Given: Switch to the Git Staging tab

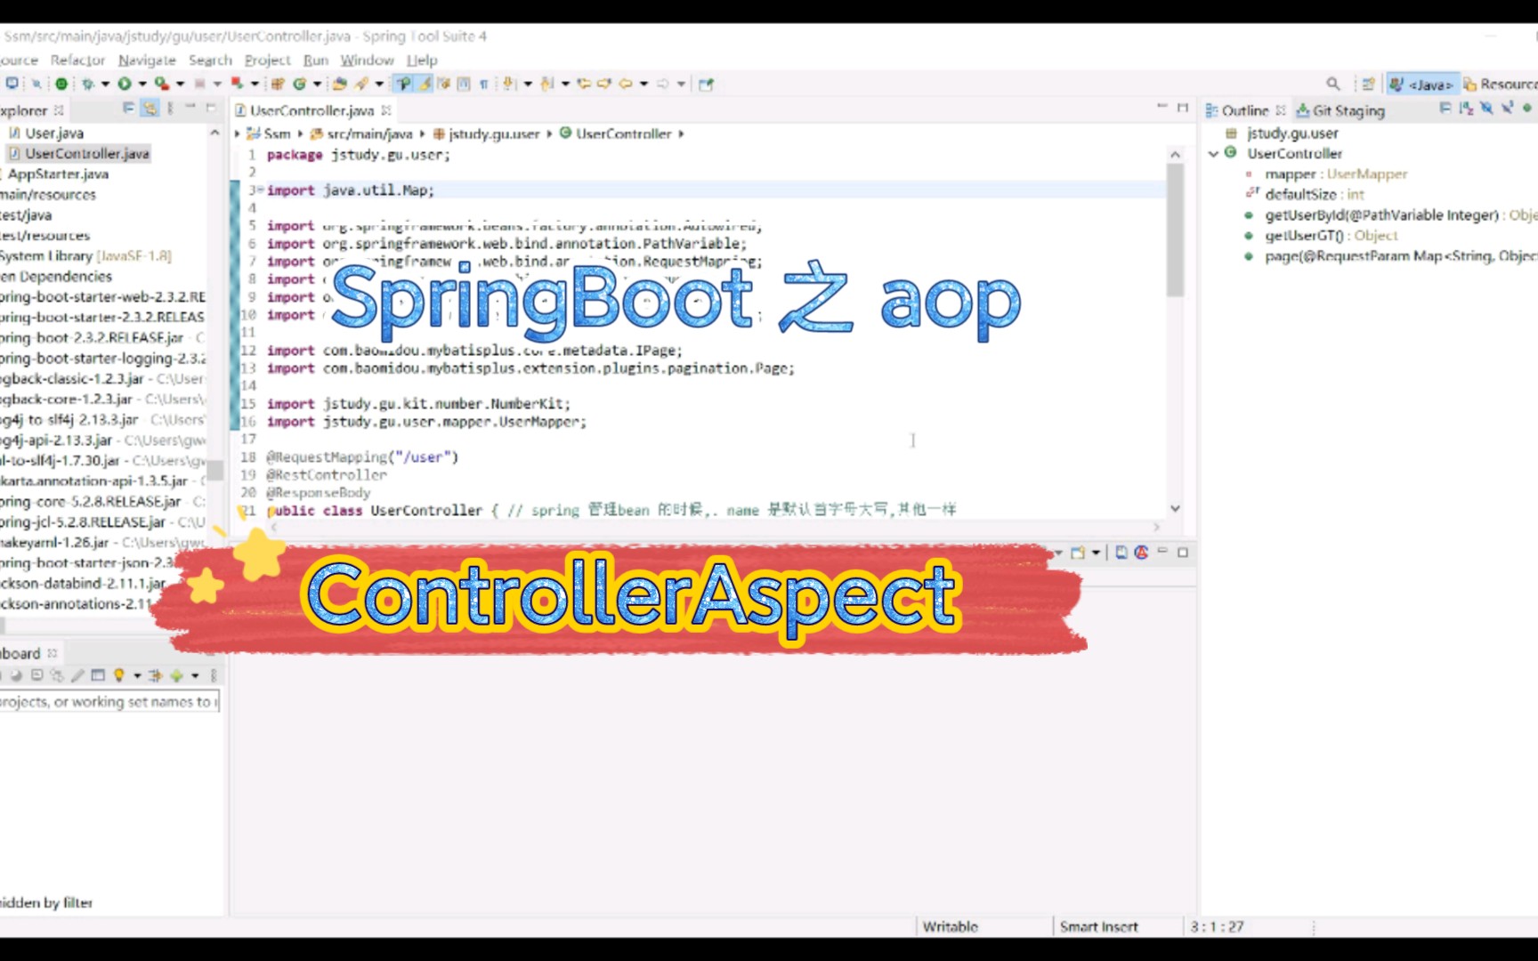Looking at the screenshot, I should point(1344,110).
